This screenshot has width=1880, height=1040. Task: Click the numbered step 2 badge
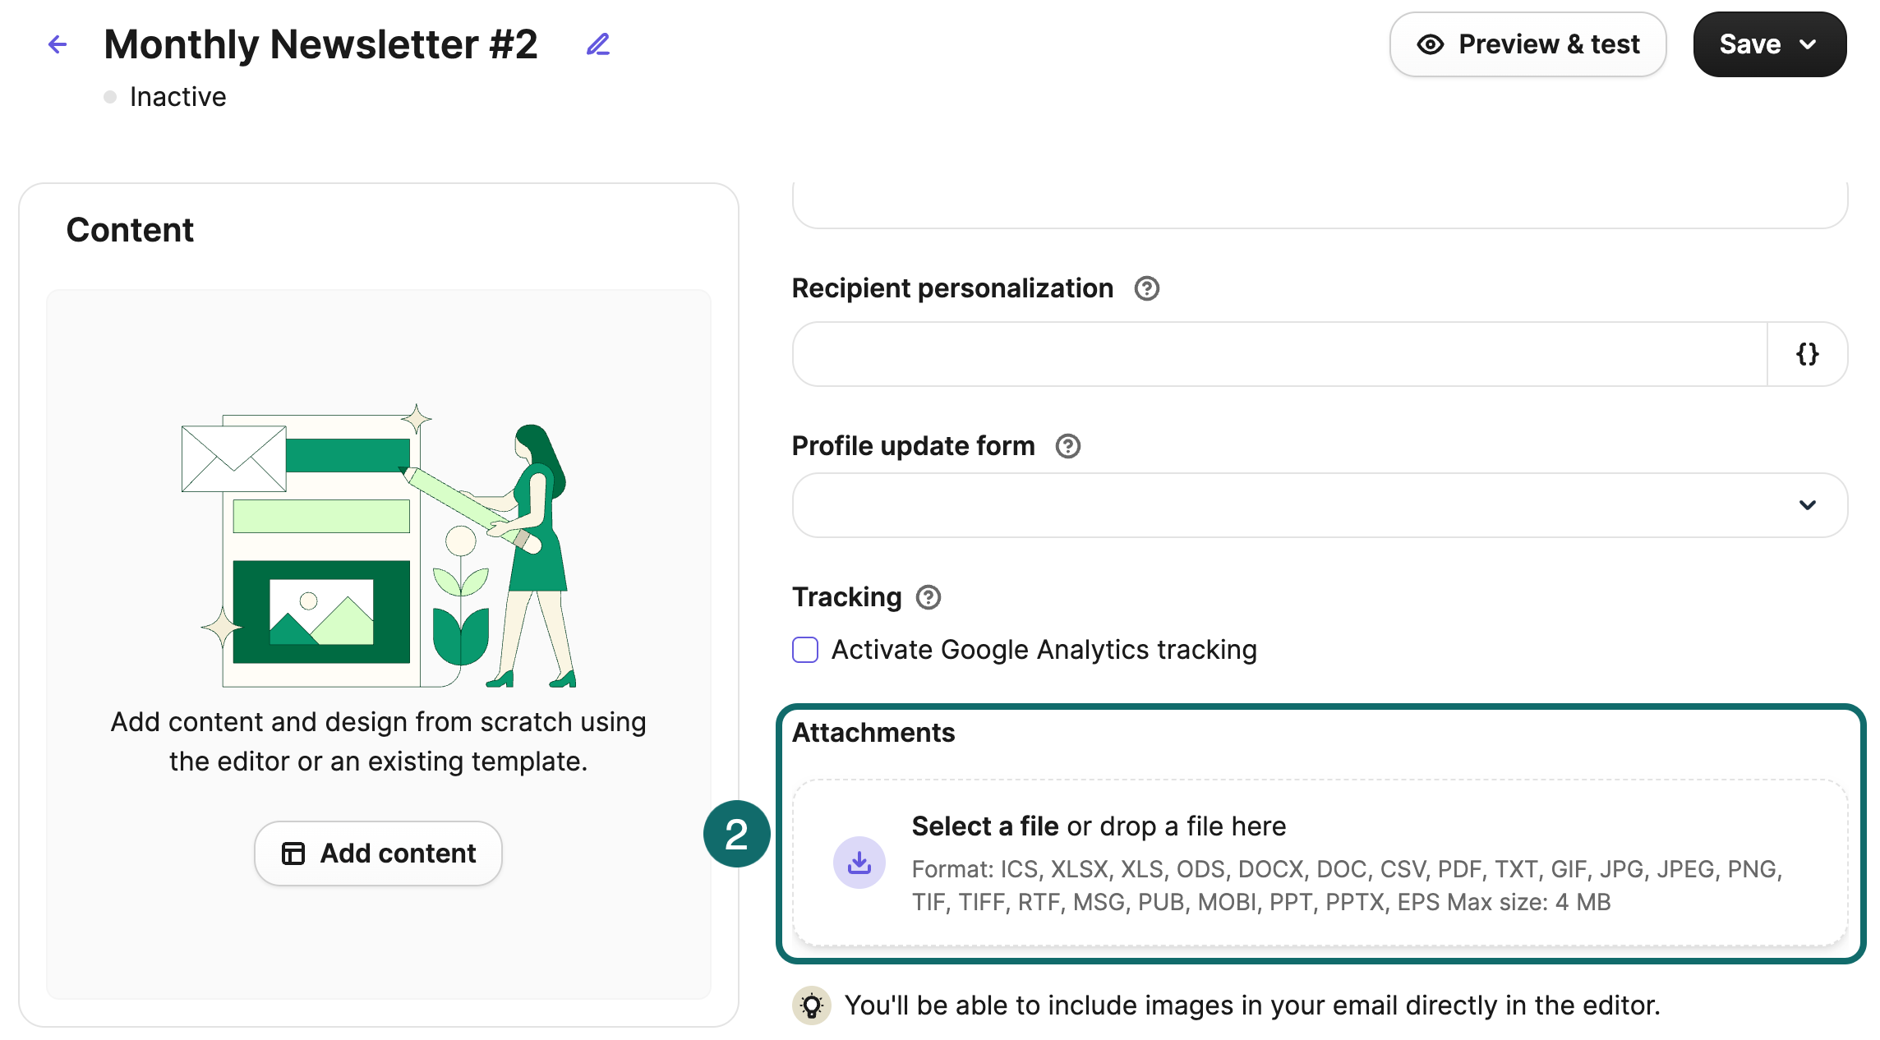(736, 835)
